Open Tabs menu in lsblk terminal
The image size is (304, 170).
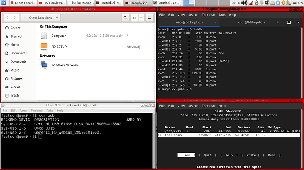tap(222, 15)
